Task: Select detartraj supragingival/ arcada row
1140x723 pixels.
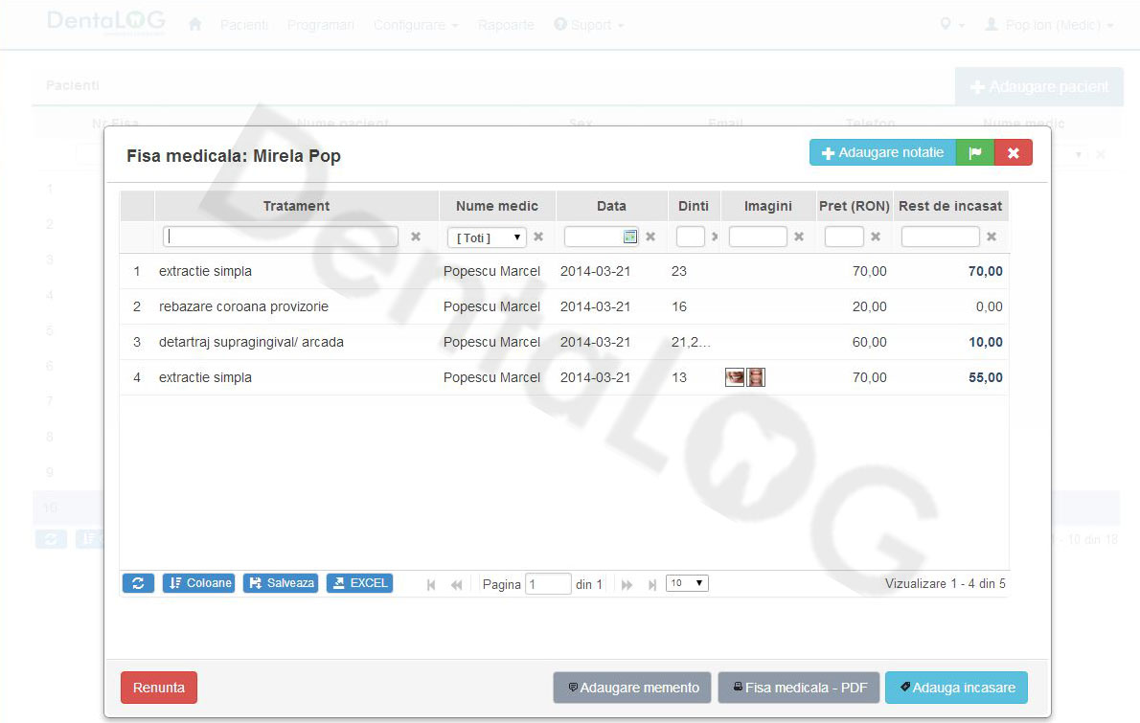Action: (x=563, y=342)
